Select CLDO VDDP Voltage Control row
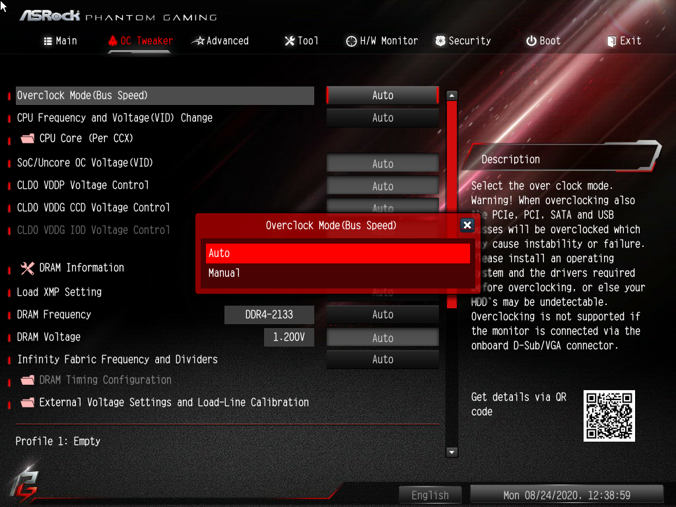The height and width of the screenshot is (507, 676). click(x=83, y=185)
